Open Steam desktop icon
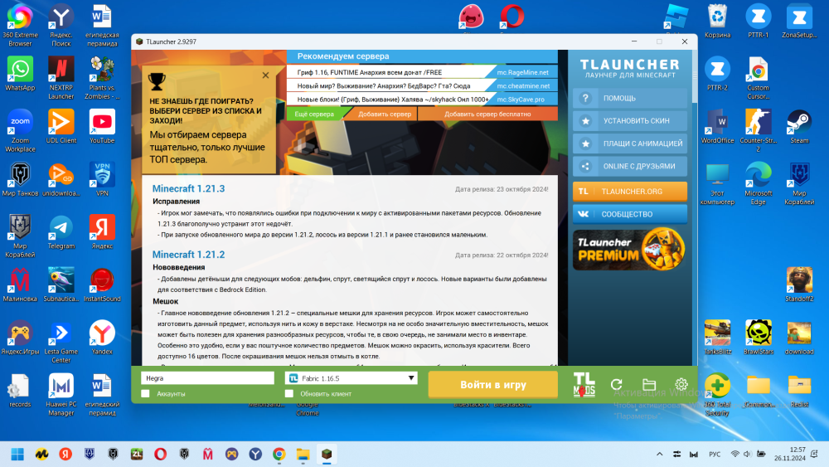Image resolution: width=829 pixels, height=467 pixels. (x=799, y=126)
